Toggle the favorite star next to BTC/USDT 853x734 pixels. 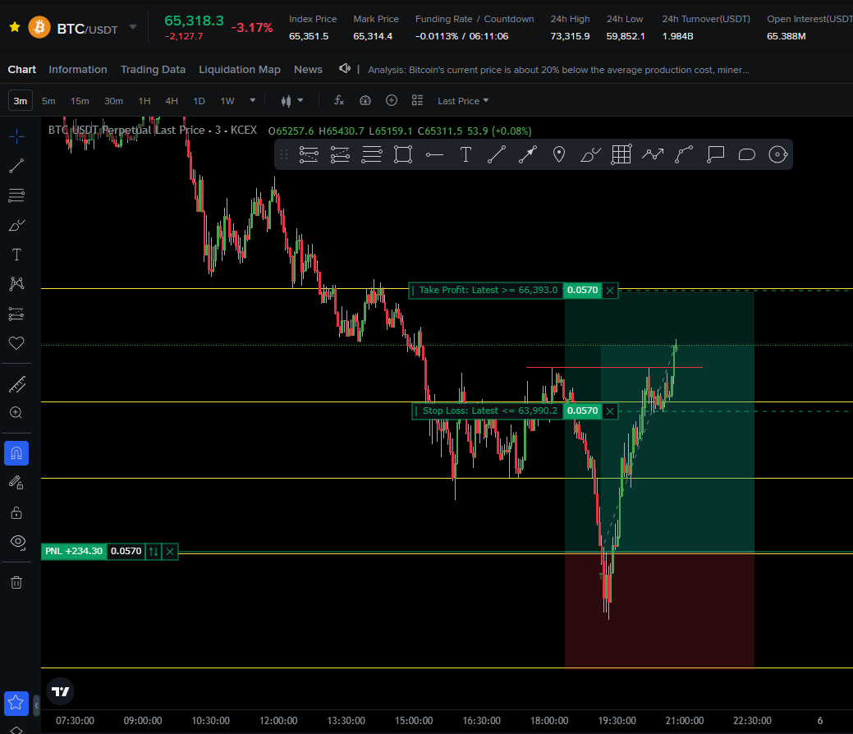(x=15, y=26)
